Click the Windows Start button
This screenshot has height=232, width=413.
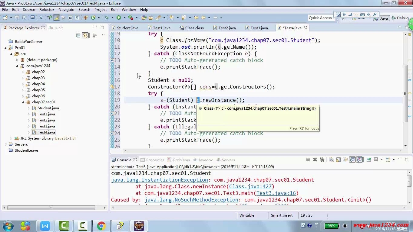[x=8, y=226]
